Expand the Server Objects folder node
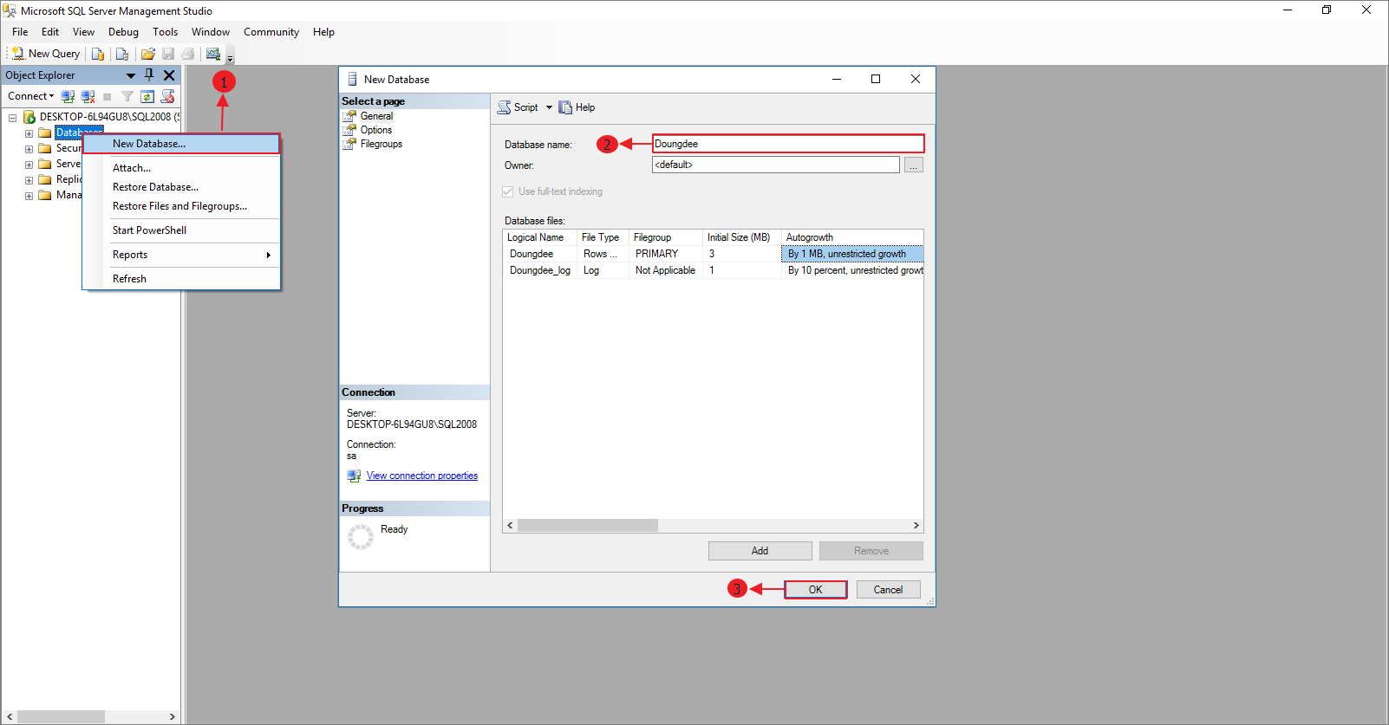The width and height of the screenshot is (1389, 725). pos(29,165)
